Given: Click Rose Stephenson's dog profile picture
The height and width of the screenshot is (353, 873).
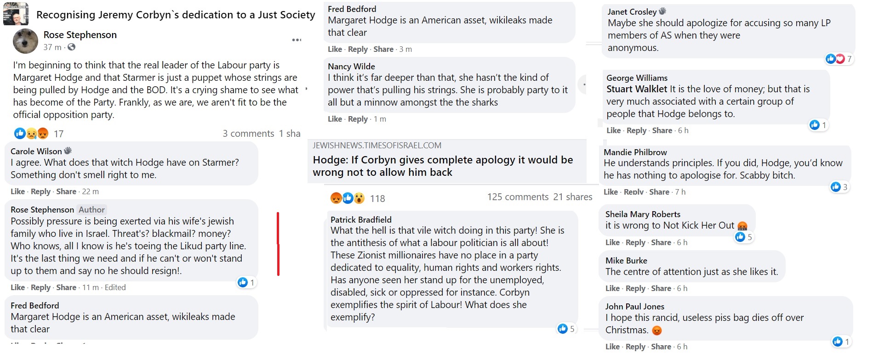Looking at the screenshot, I should pyautogui.click(x=25, y=41).
